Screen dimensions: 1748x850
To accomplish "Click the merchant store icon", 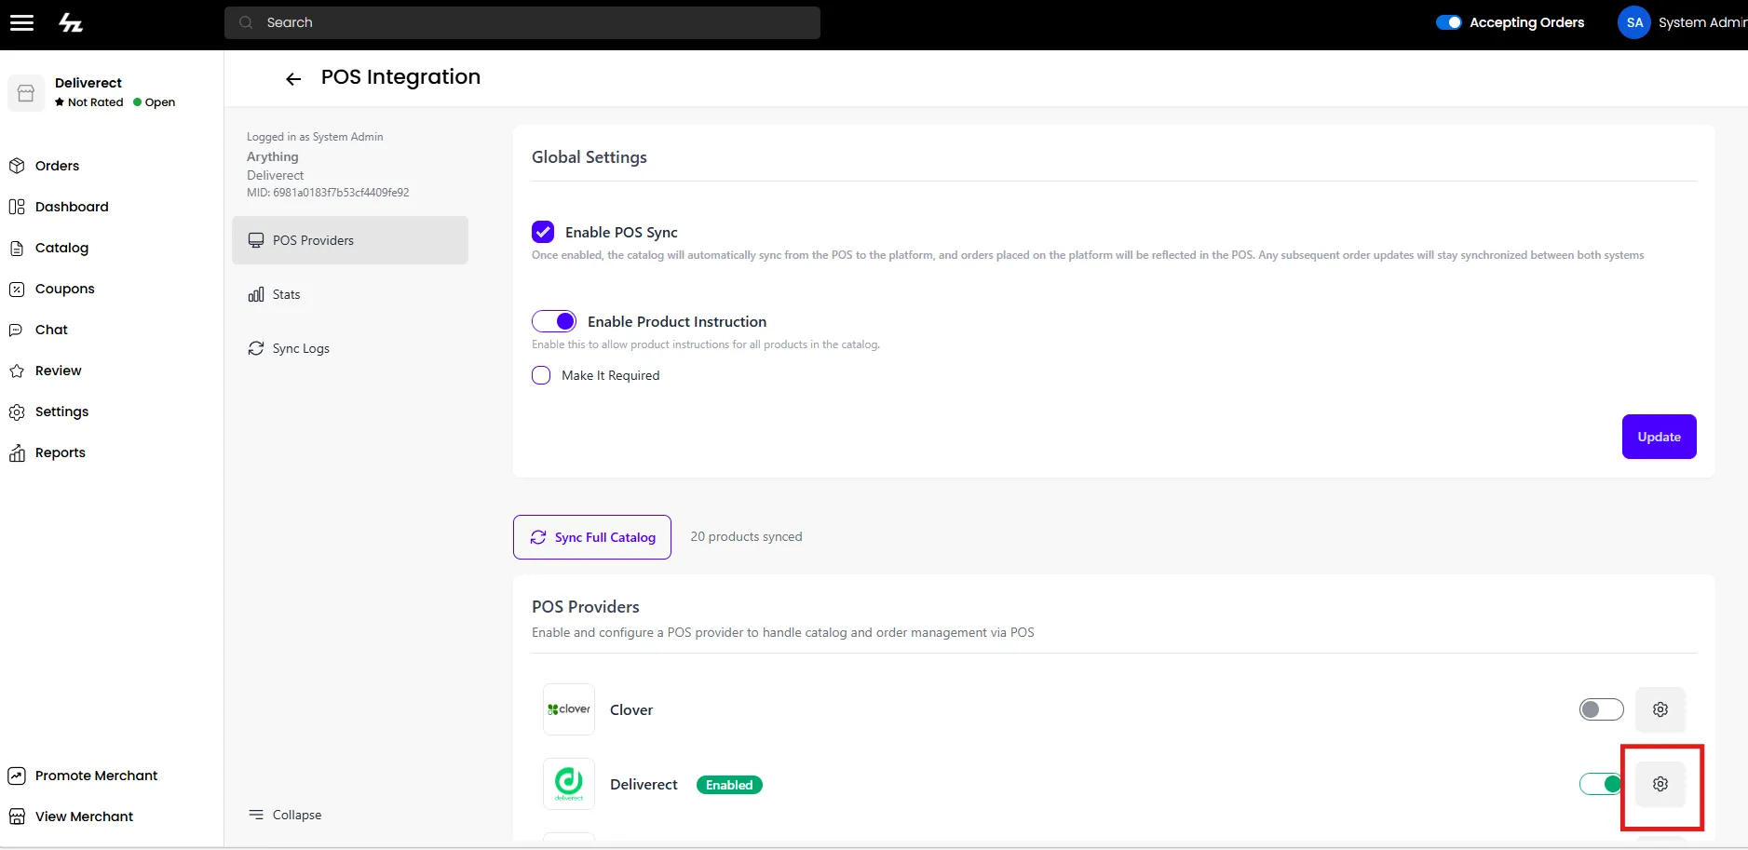I will (x=26, y=93).
